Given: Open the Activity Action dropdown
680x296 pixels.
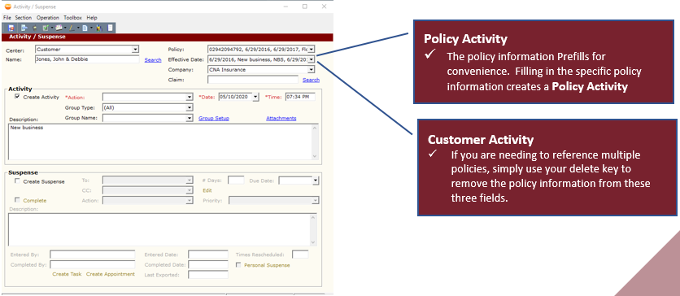Looking at the screenshot, I should (x=190, y=97).
